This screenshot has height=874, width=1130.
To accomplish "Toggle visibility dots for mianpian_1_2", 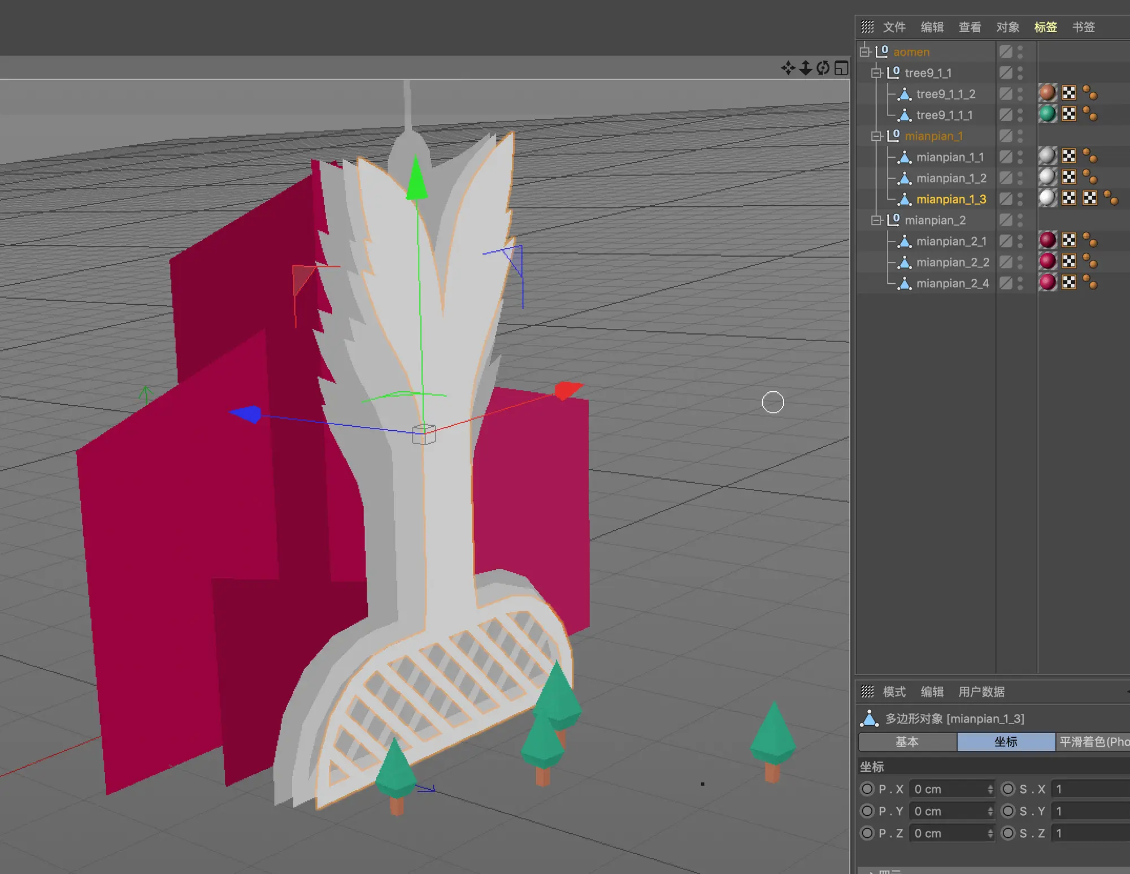I will 1020,178.
